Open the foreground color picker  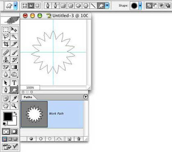(8, 117)
